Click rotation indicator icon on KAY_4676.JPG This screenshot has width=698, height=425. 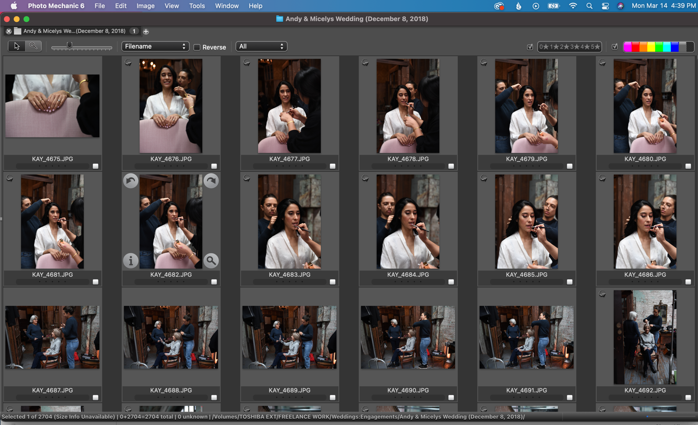pyautogui.click(x=128, y=62)
